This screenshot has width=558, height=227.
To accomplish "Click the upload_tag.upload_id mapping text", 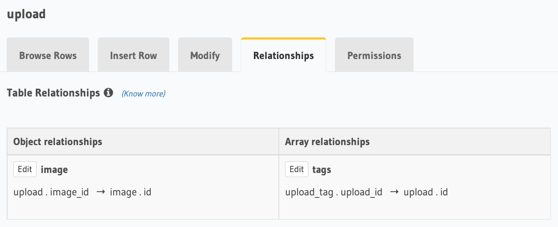I will click(334, 192).
